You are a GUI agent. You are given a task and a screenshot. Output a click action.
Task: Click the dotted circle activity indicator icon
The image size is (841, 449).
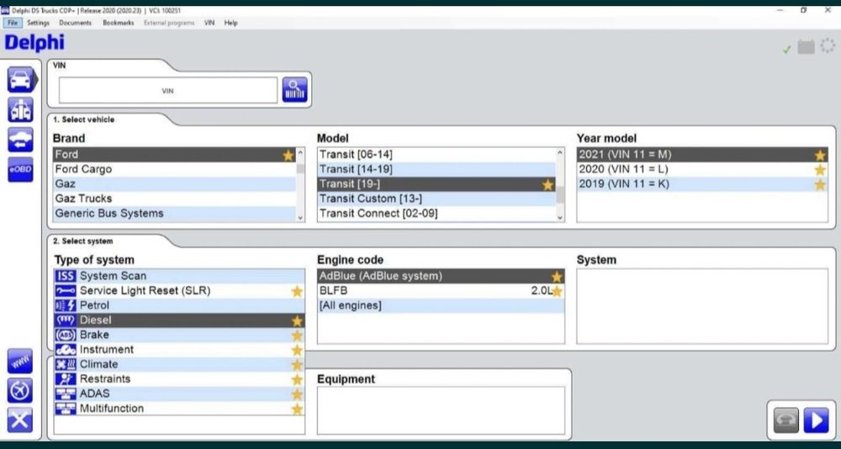pos(828,45)
